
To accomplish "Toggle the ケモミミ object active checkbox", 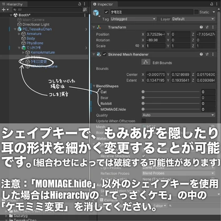I will [106, 12].
